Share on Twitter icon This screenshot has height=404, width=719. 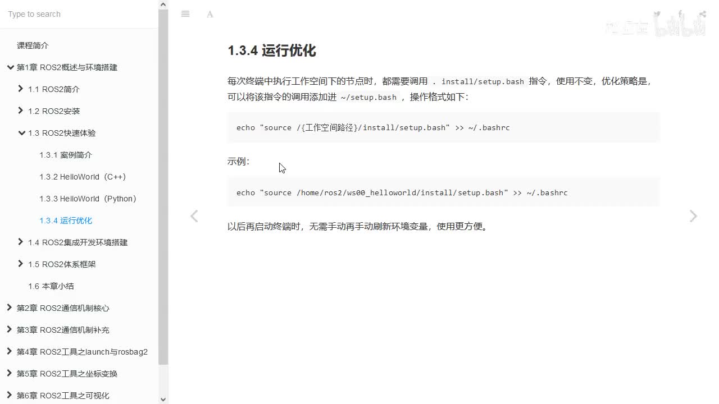pos(657,14)
